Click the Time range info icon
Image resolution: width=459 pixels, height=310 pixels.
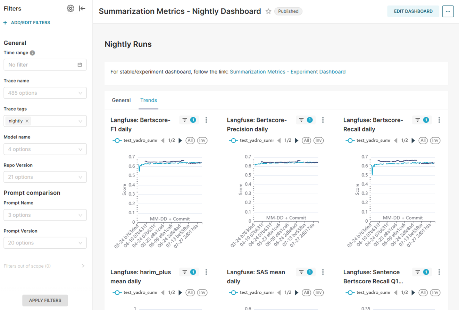[x=32, y=53]
